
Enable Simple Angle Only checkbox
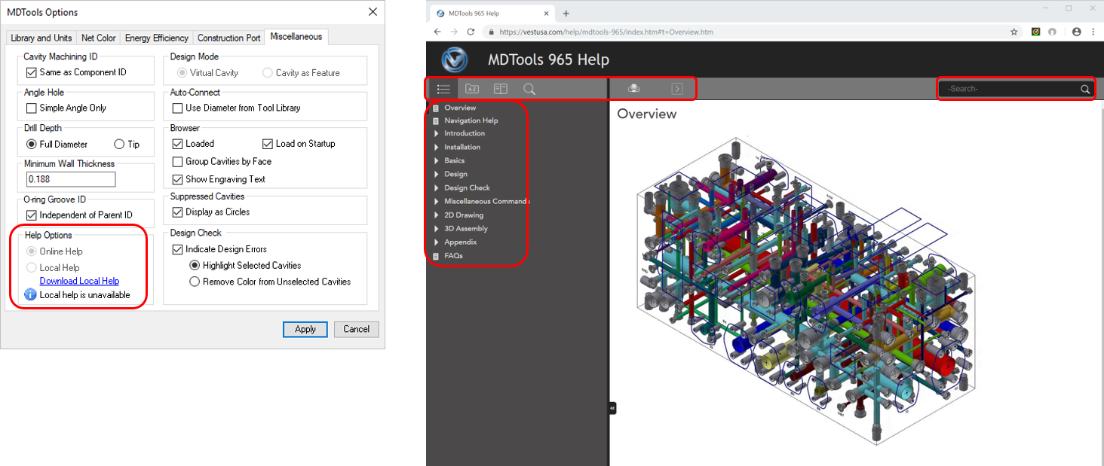31,108
